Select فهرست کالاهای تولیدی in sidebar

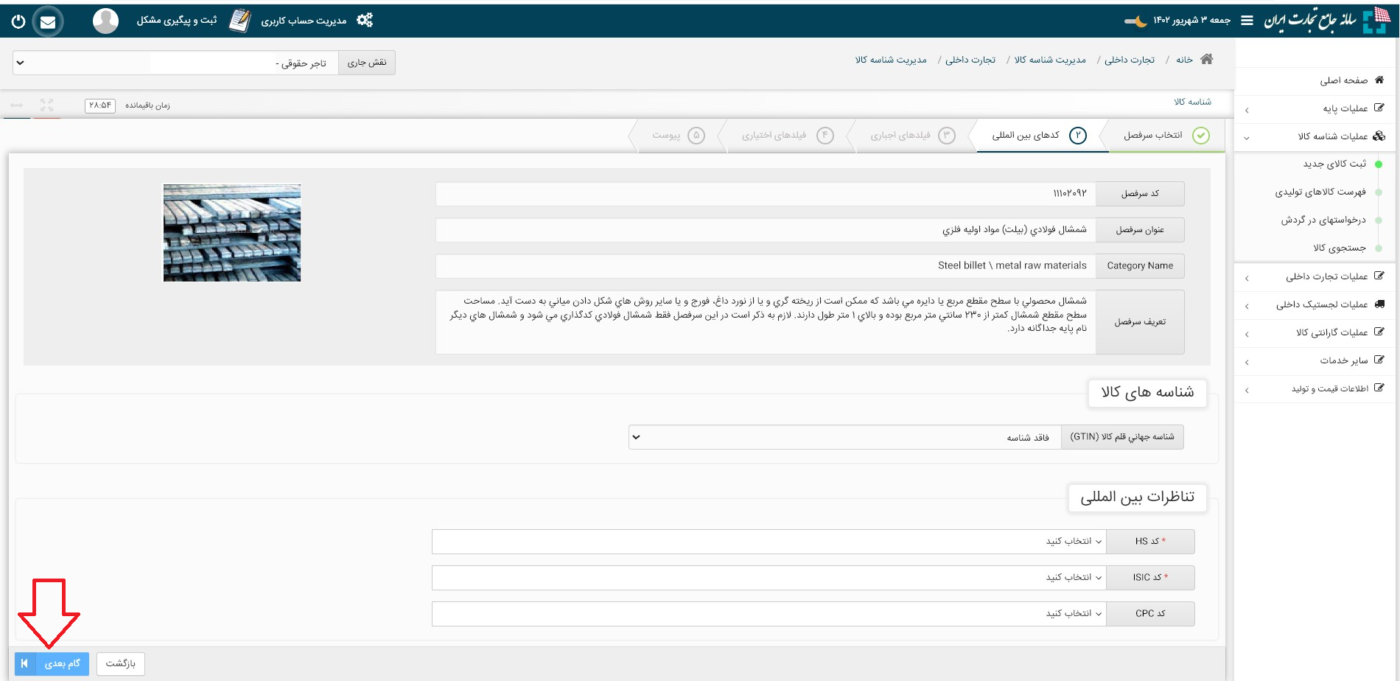click(1320, 192)
